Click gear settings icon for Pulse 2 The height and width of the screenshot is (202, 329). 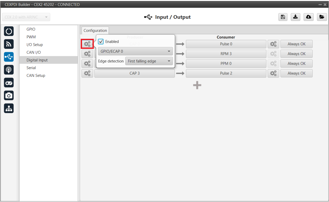273,73
